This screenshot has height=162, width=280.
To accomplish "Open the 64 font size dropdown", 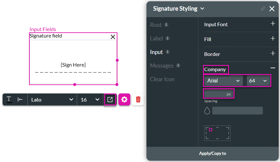I will tap(258, 81).
